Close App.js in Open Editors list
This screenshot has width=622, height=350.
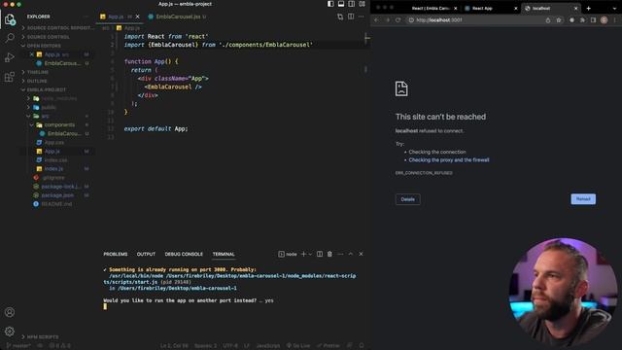pyautogui.click(x=31, y=54)
